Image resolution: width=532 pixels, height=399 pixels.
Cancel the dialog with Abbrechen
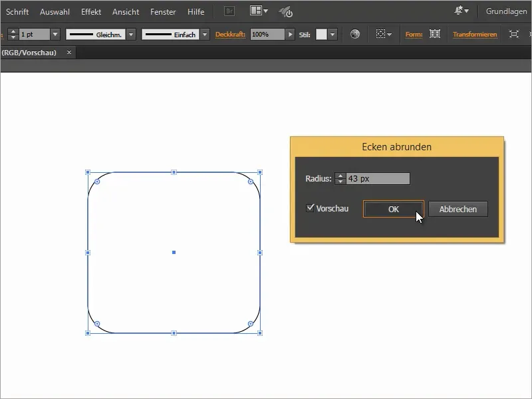point(459,209)
